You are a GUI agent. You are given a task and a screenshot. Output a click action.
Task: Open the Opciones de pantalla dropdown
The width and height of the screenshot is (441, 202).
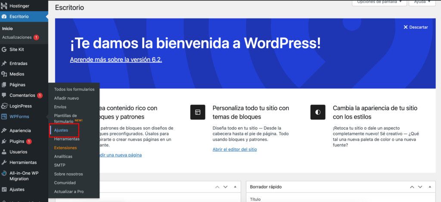(x=379, y=2)
